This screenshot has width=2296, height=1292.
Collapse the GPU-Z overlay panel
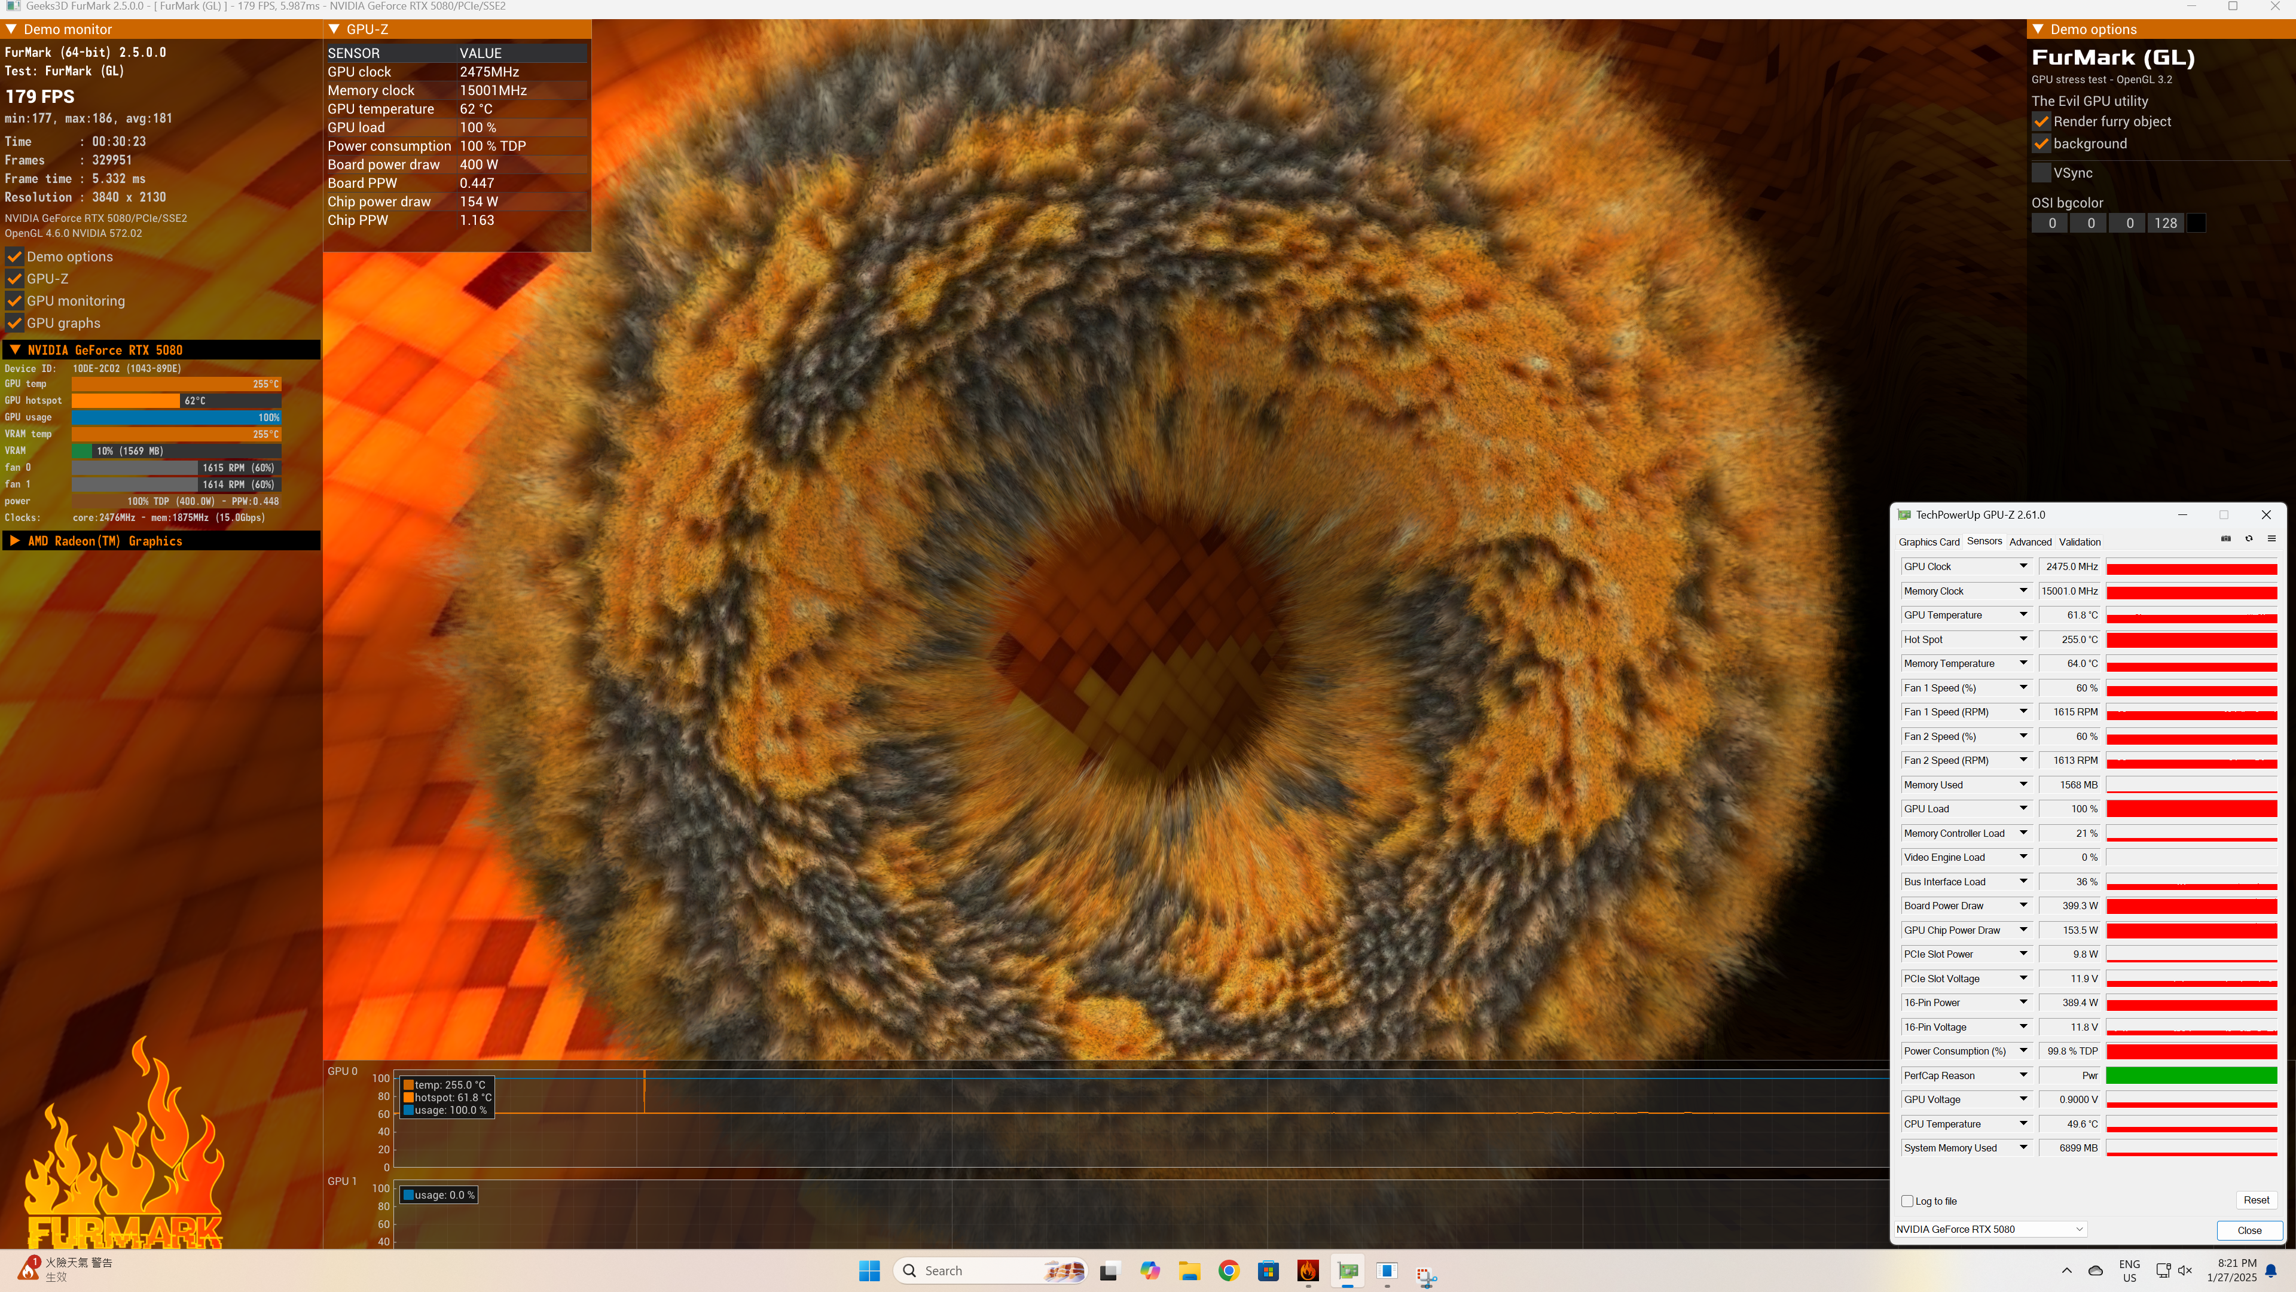[334, 29]
